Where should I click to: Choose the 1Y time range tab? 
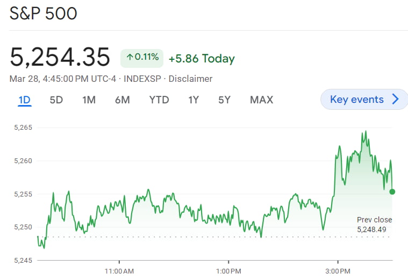pos(194,100)
